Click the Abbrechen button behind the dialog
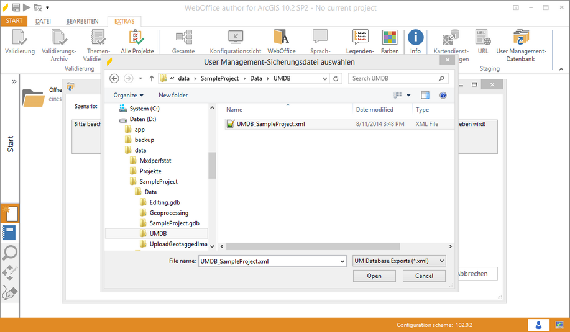The image size is (570, 332). click(x=477, y=274)
